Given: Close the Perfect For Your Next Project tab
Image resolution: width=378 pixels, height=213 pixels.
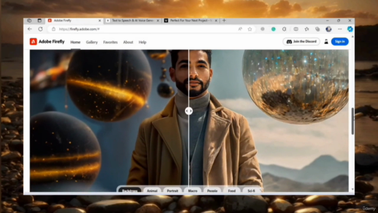Looking at the screenshot, I should pos(216,21).
